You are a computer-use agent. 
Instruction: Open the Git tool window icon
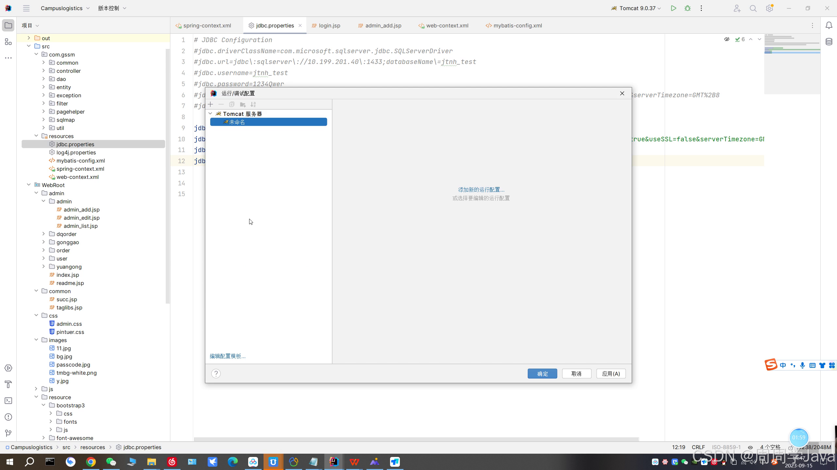pos(9,433)
